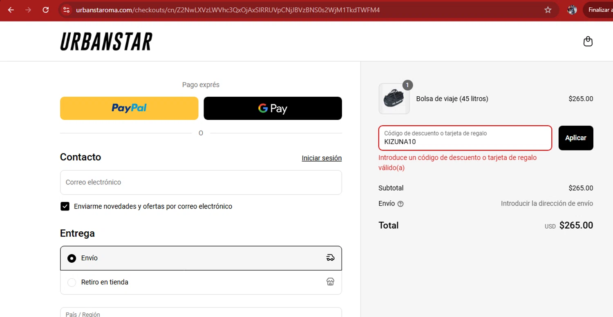The image size is (613, 317).
Task: Select Retiro en tienda radio option
Action: (72, 282)
